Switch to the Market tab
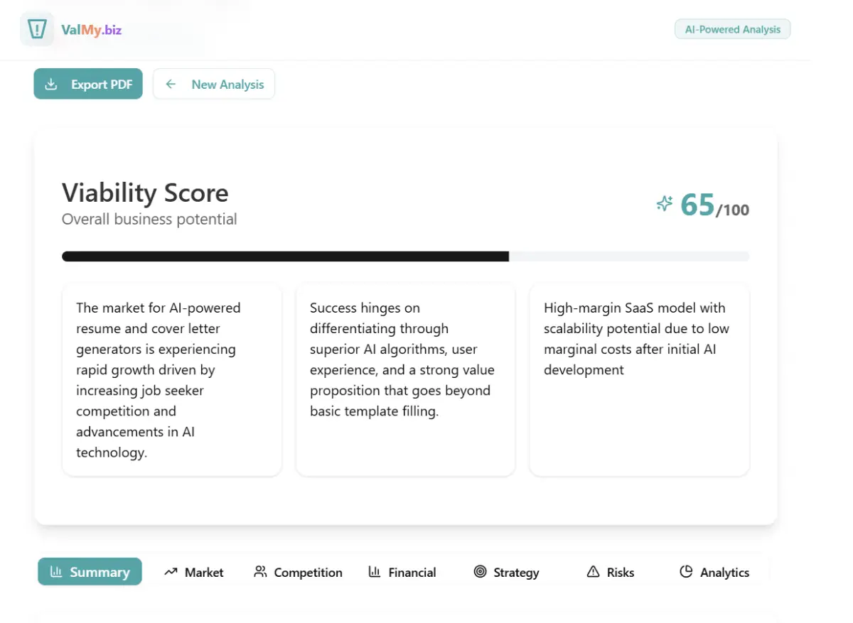 [203, 573]
